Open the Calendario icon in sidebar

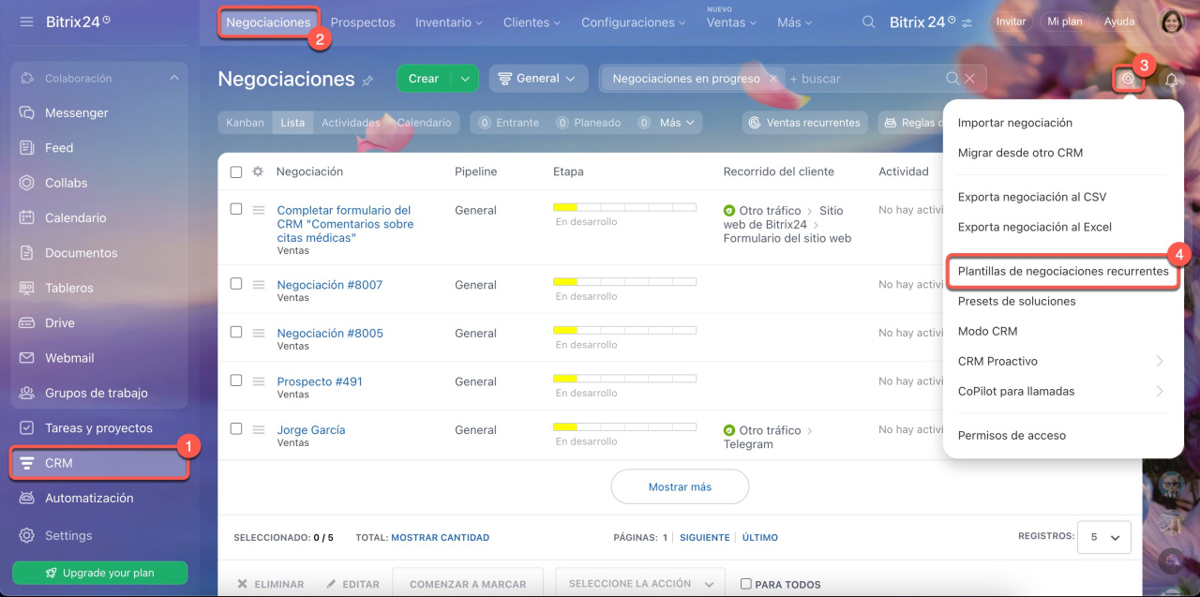[x=27, y=217]
